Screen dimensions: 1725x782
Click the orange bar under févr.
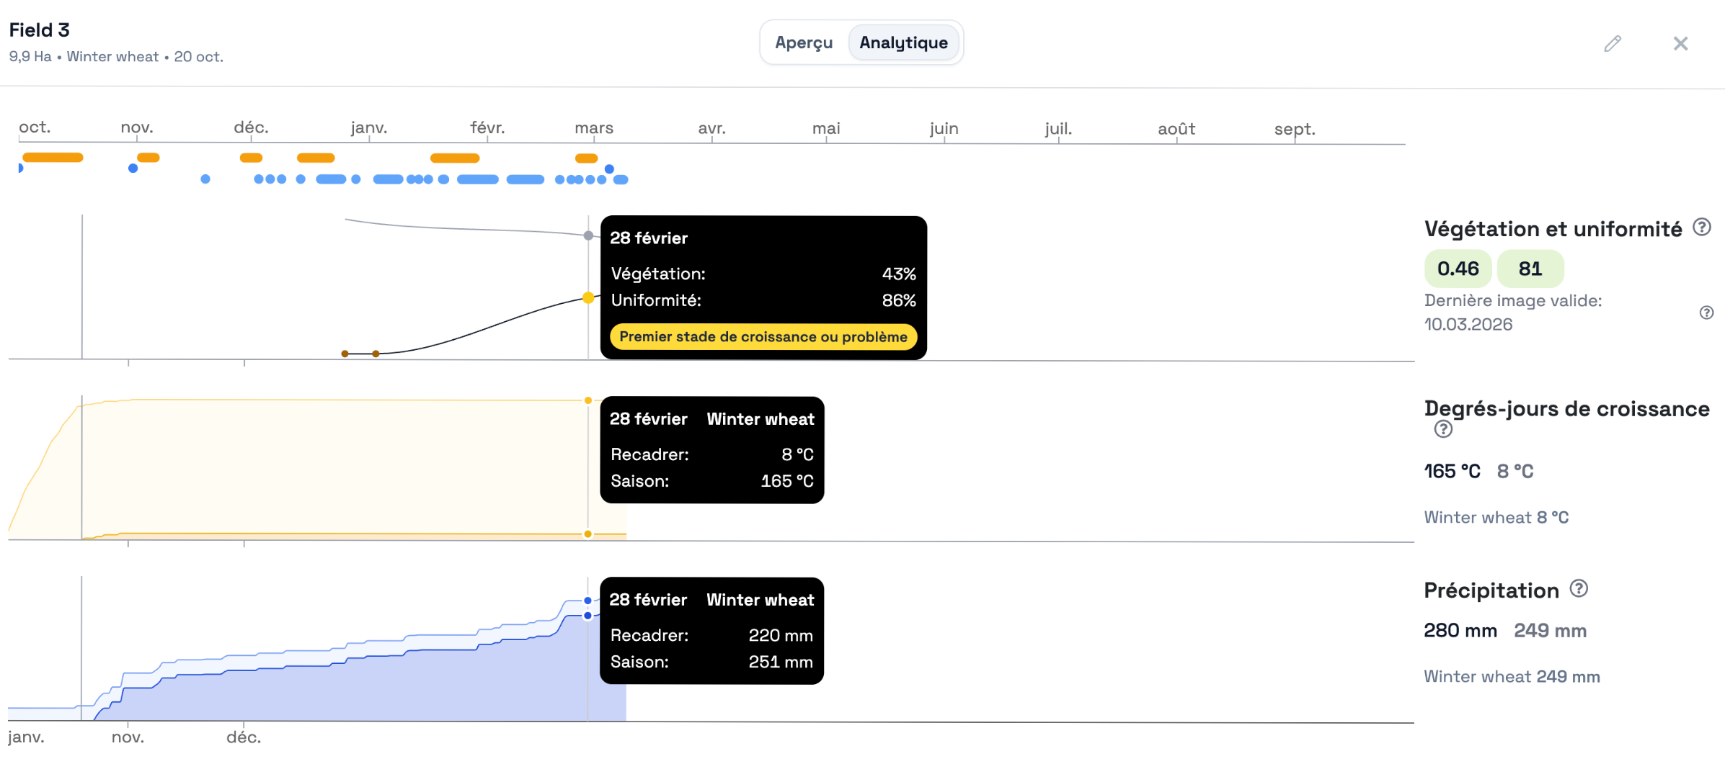tap(454, 158)
